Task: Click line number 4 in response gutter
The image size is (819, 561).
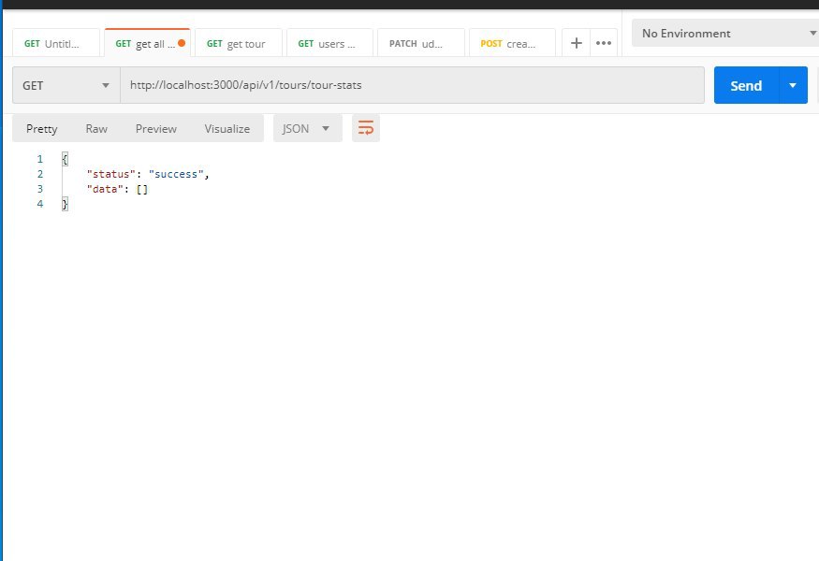Action: coord(40,204)
